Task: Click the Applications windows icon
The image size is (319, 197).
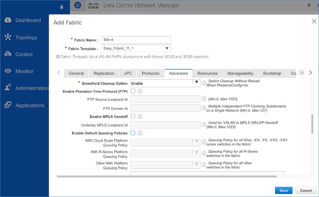Action: coord(8,105)
